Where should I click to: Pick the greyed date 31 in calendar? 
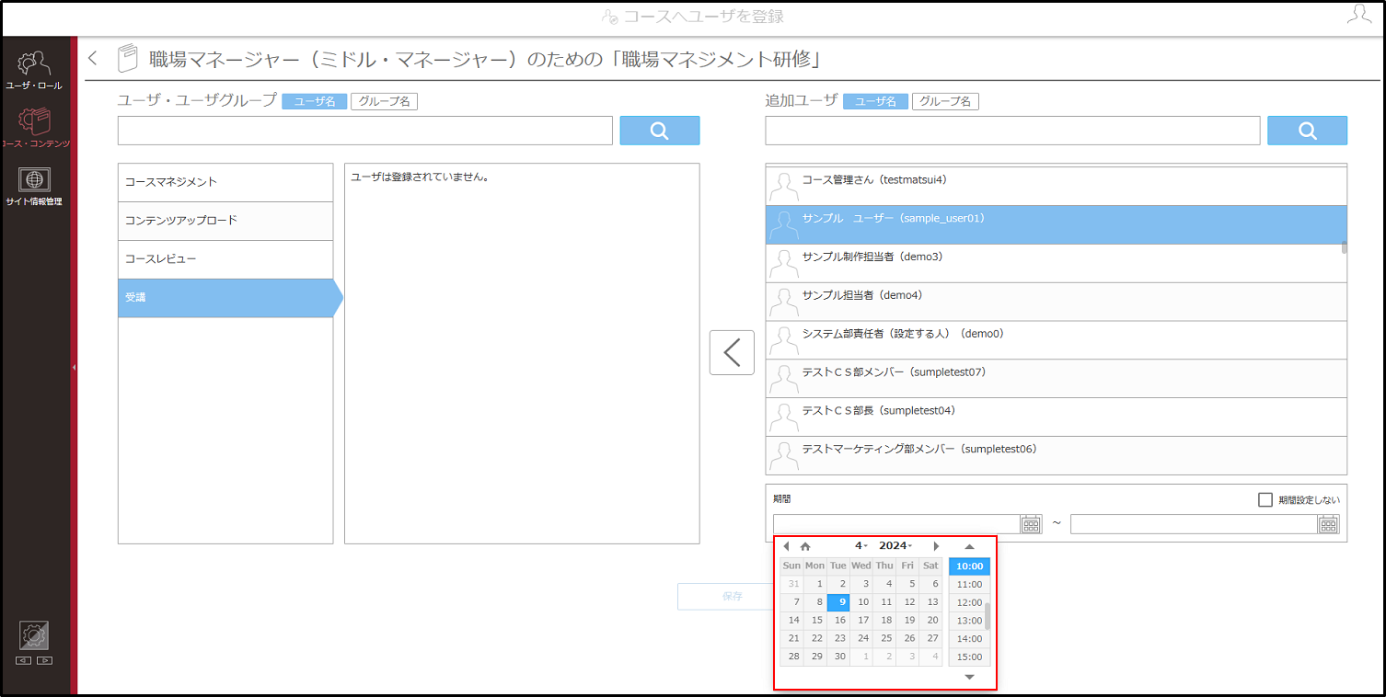coord(792,584)
